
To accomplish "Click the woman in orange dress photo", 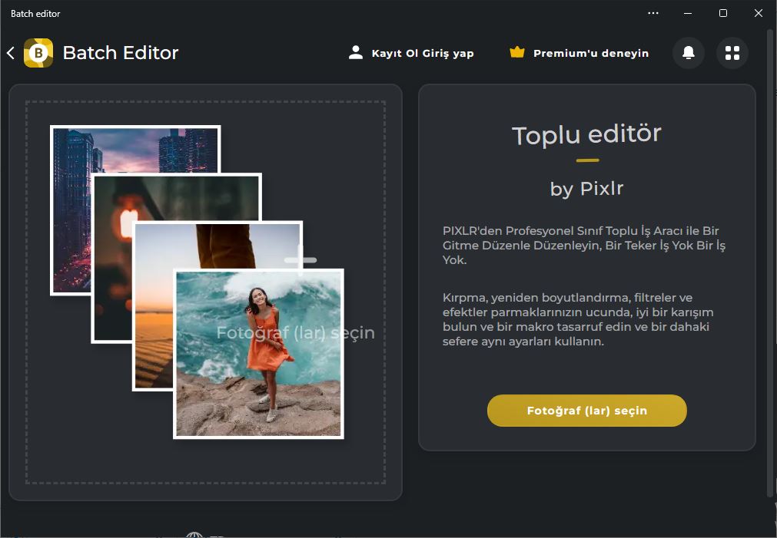I will click(x=259, y=353).
